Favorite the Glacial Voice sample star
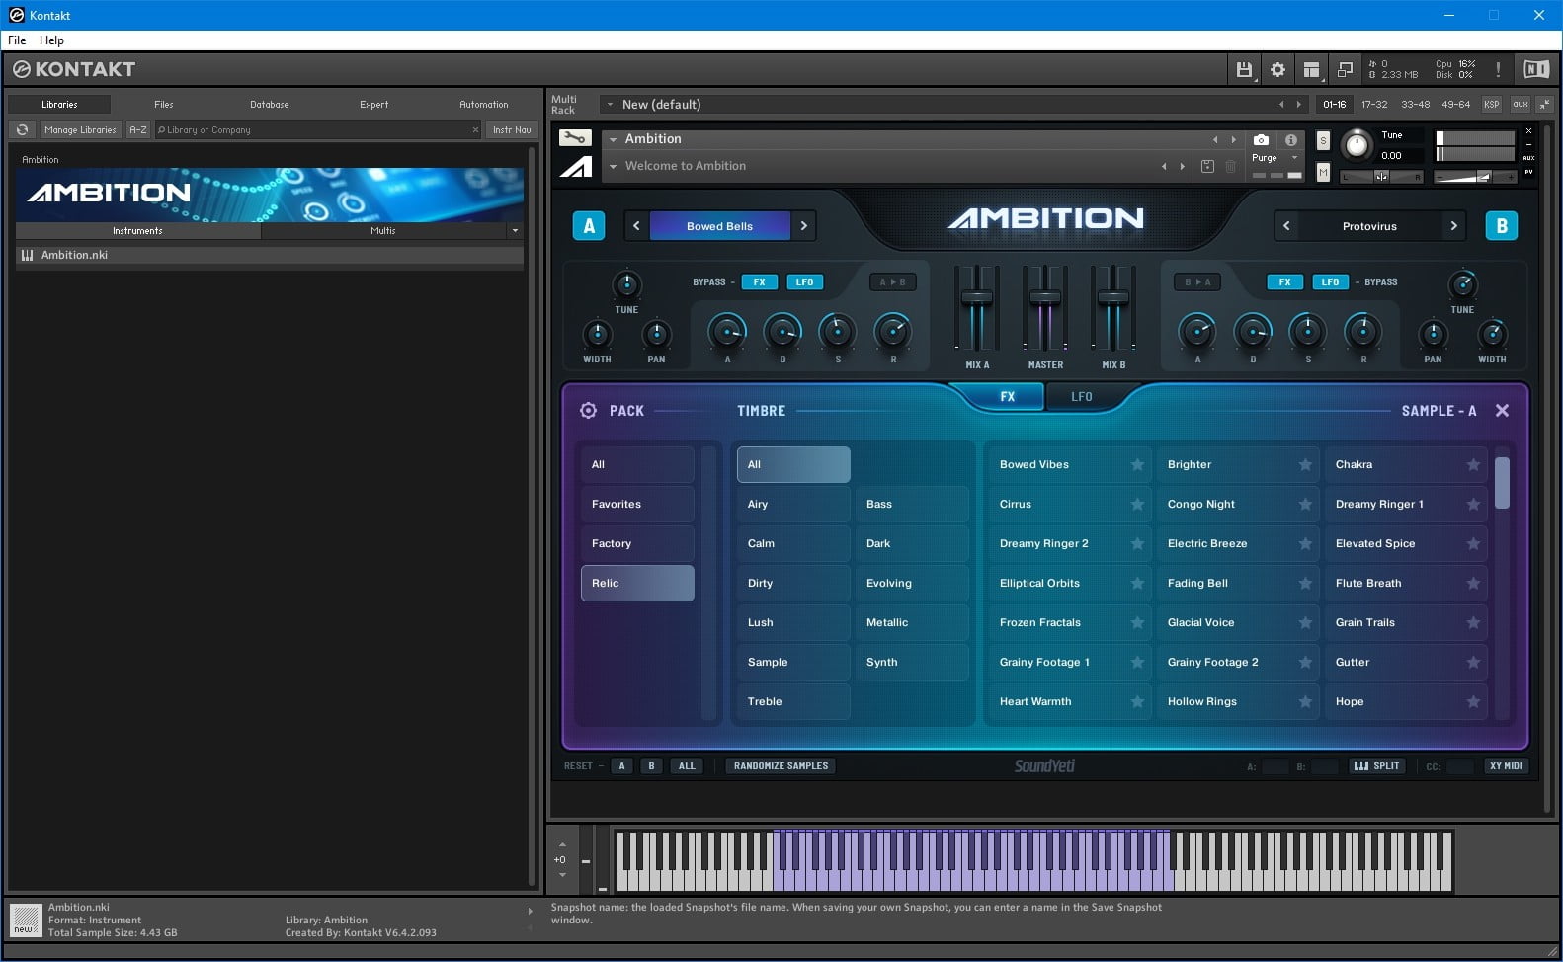This screenshot has width=1563, height=962. tap(1305, 622)
